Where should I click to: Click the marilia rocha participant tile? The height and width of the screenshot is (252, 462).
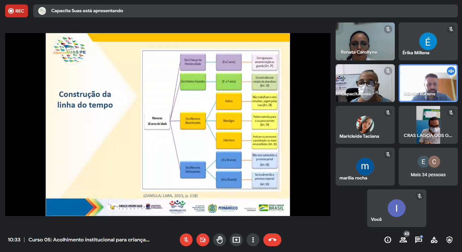(x=365, y=167)
